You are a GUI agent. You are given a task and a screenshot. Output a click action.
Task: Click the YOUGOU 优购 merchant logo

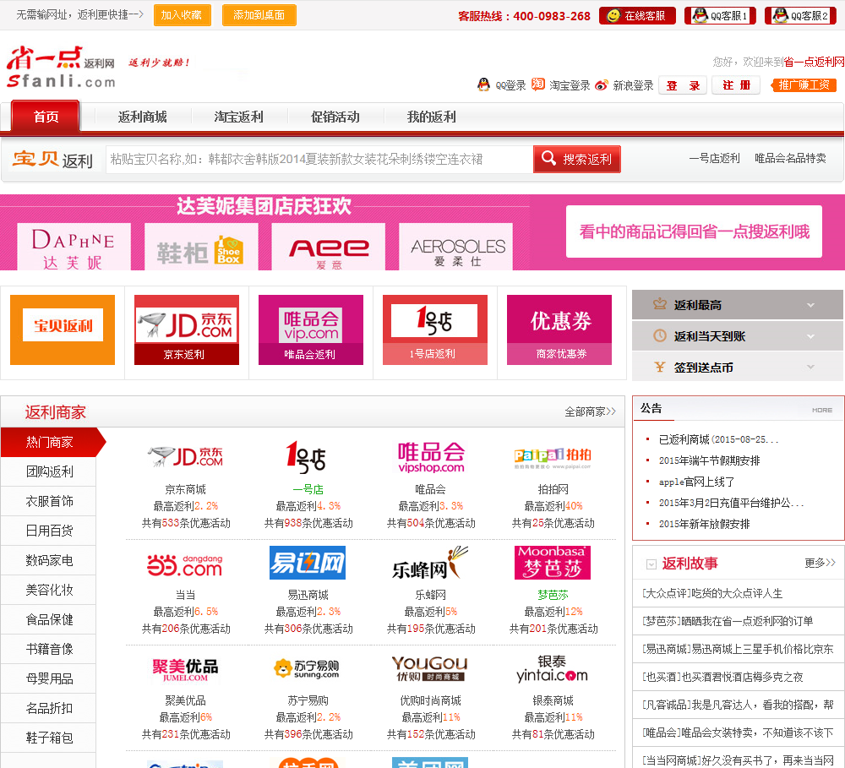pyautogui.click(x=430, y=669)
